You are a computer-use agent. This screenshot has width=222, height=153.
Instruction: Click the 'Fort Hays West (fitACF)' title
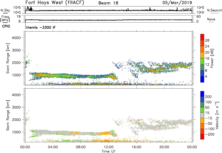point(55,3)
